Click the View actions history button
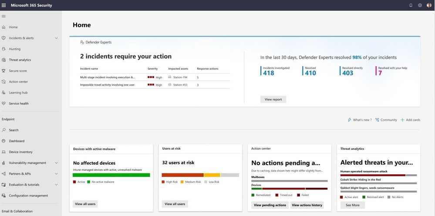 click(307, 205)
